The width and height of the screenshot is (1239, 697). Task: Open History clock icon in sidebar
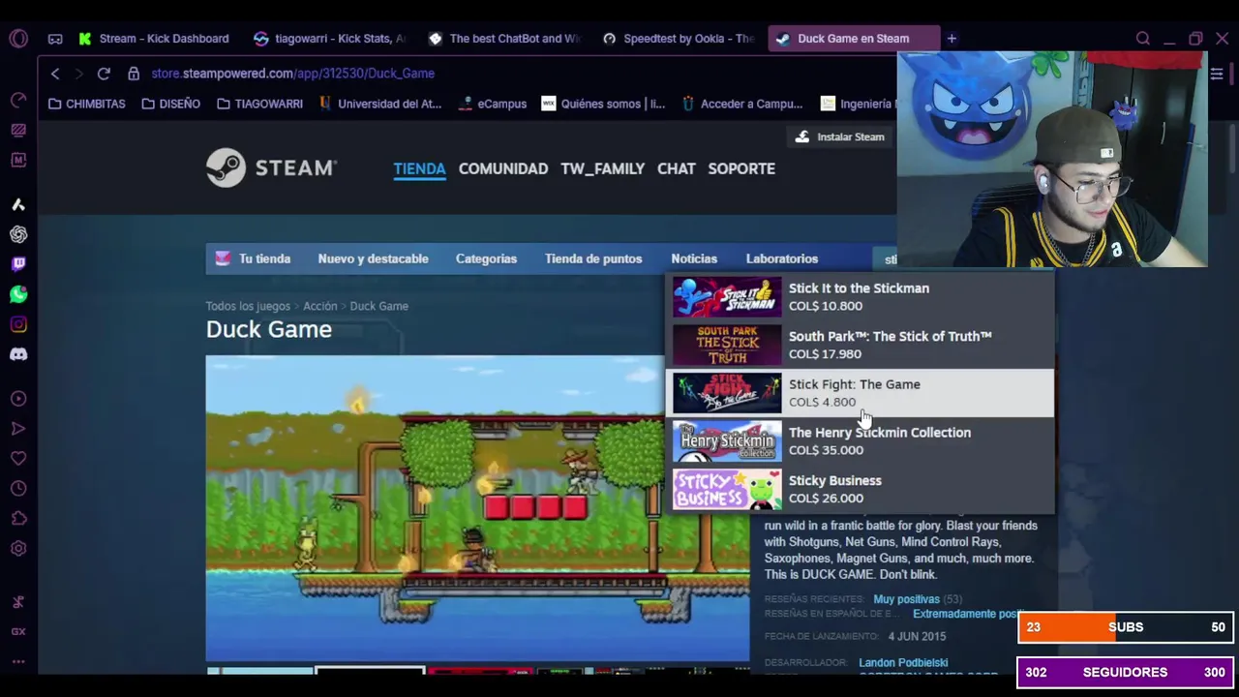click(18, 489)
